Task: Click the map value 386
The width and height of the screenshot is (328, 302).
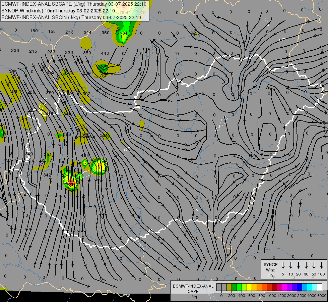Action: (30, 133)
